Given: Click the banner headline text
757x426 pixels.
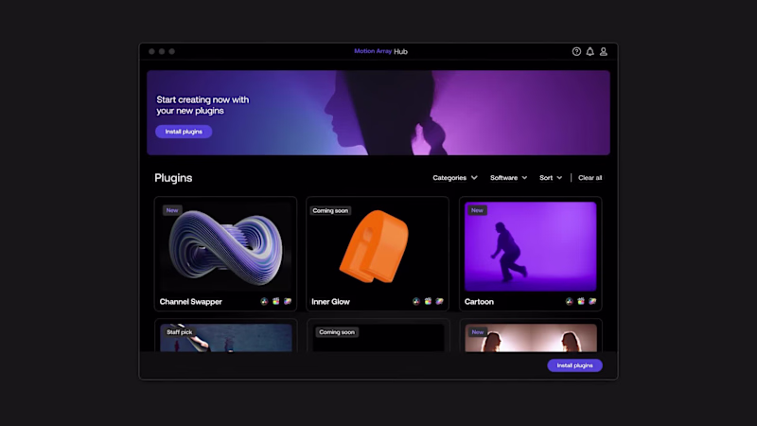Looking at the screenshot, I should click(202, 105).
